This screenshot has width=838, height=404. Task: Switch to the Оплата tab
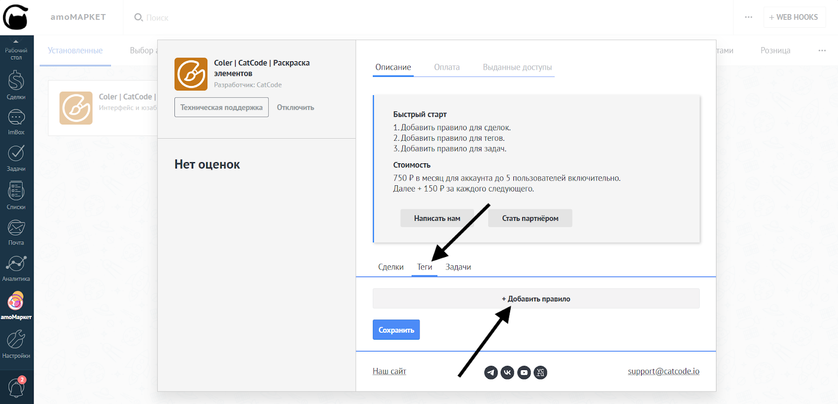click(x=447, y=68)
